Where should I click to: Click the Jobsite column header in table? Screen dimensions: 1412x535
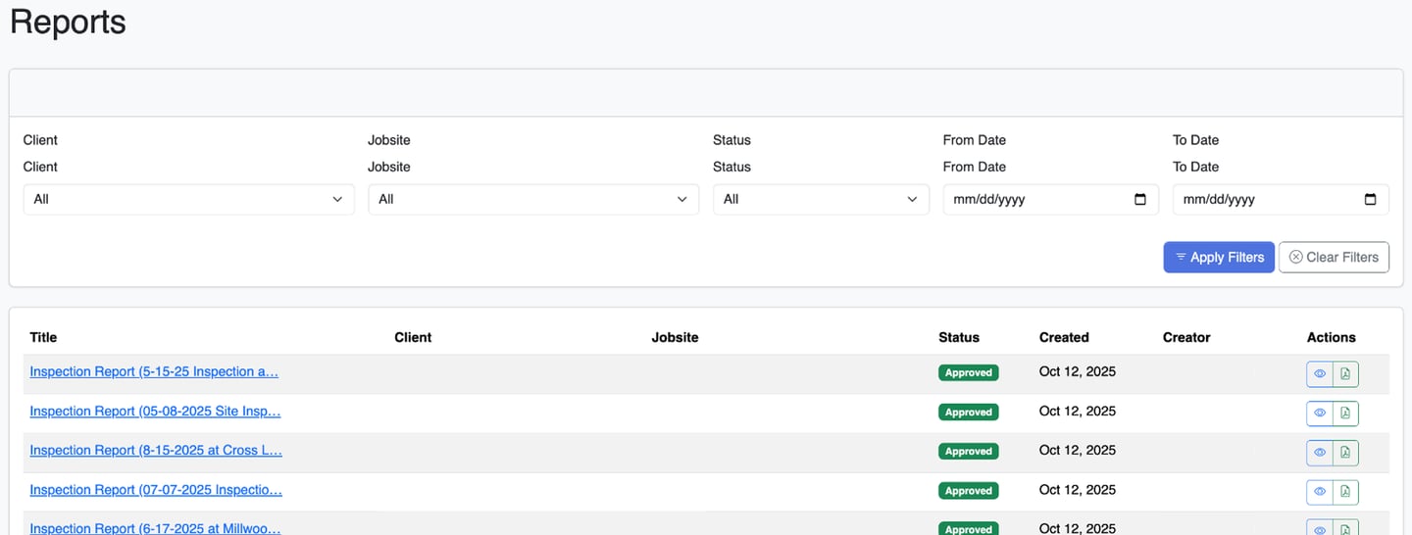(675, 337)
